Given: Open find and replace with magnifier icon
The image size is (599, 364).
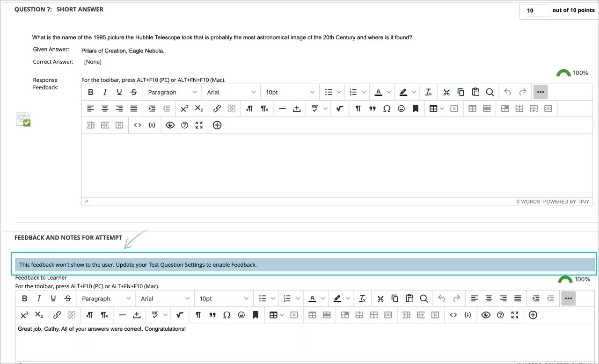Looking at the screenshot, I should (x=489, y=92).
